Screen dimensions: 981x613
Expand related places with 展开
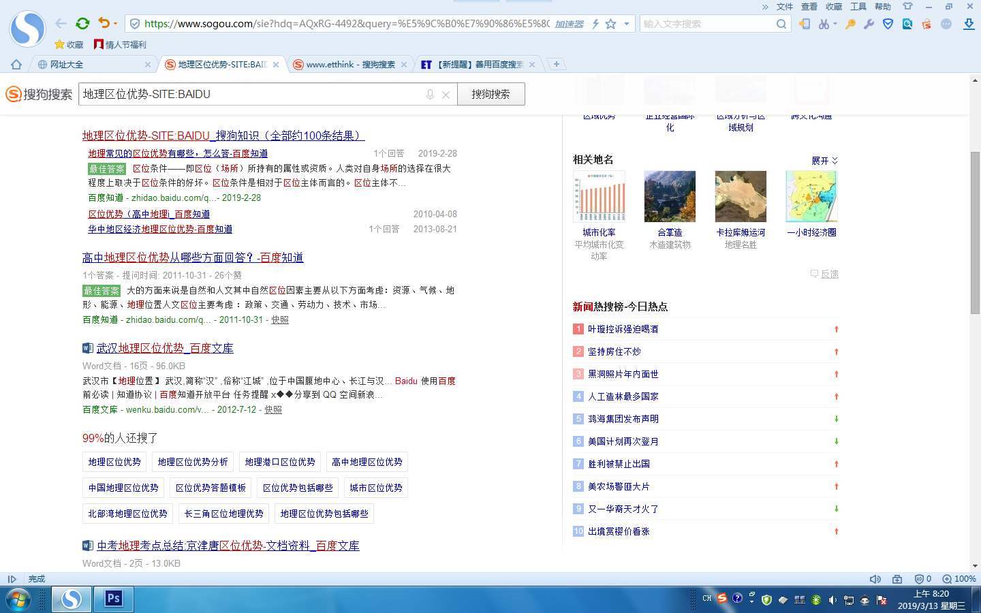click(x=824, y=161)
